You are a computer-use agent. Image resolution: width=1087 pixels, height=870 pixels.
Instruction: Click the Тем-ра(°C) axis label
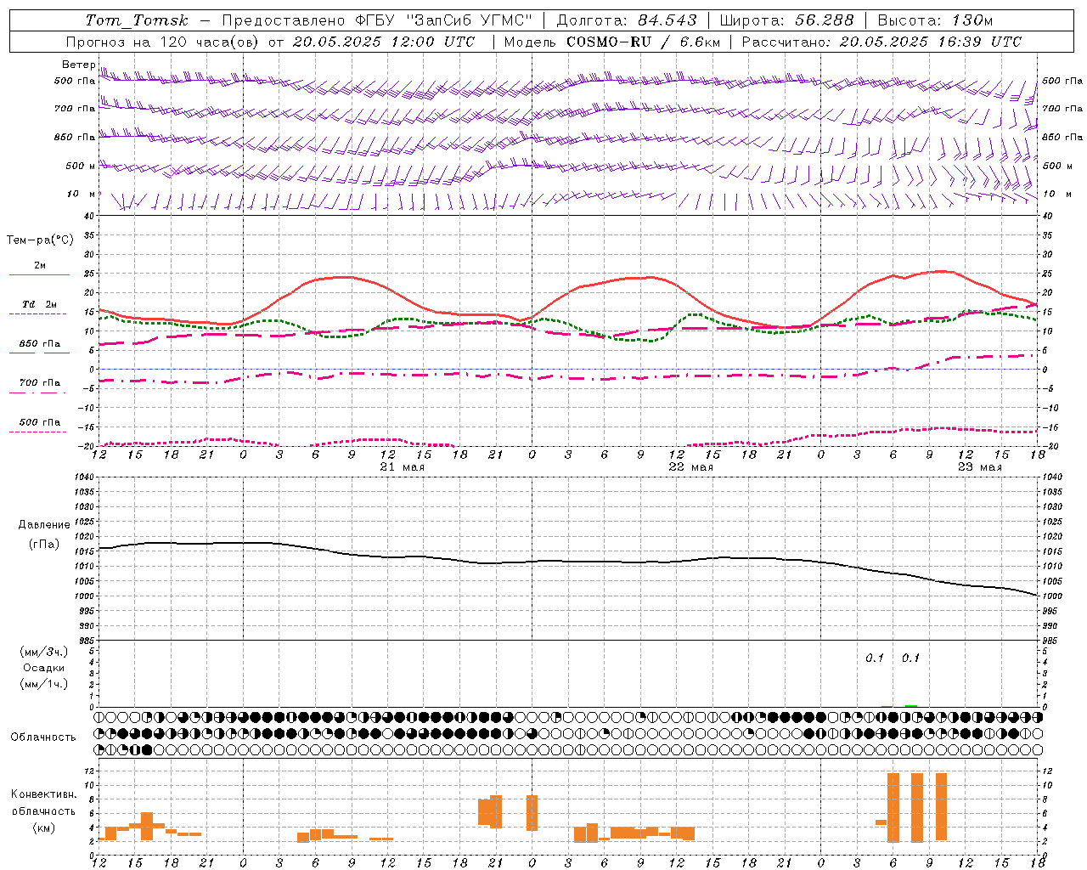(40, 240)
